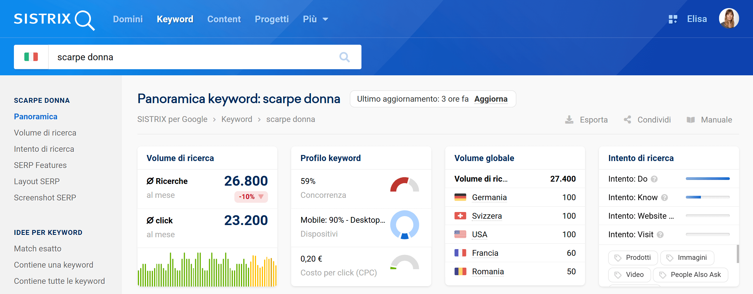
Task: Click the Romania flag icon
Action: [x=460, y=271]
